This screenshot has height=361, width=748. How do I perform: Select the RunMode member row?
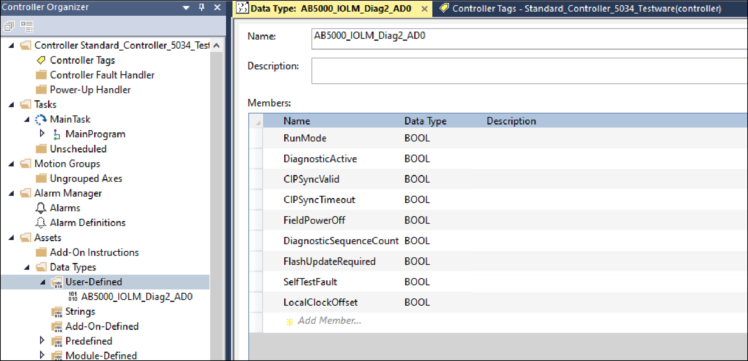[x=305, y=138]
